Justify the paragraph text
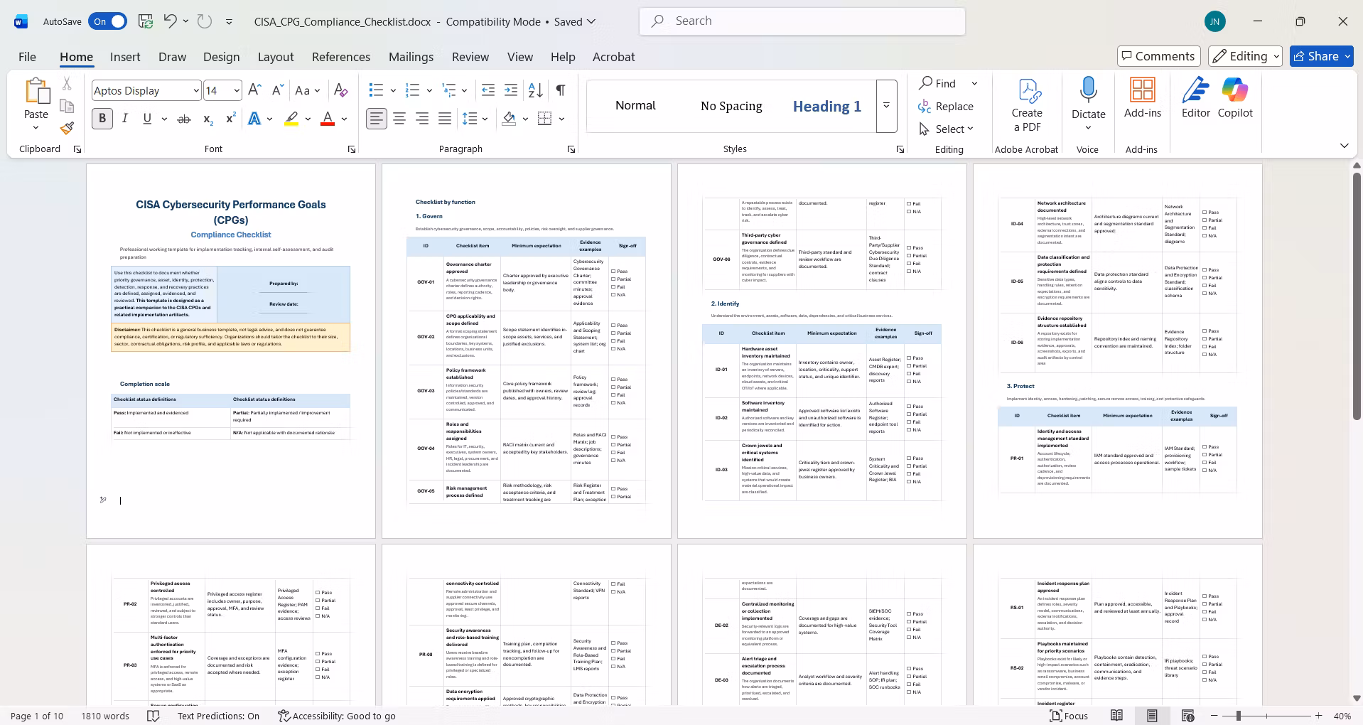Screen dimensions: 1363x725 point(445,119)
